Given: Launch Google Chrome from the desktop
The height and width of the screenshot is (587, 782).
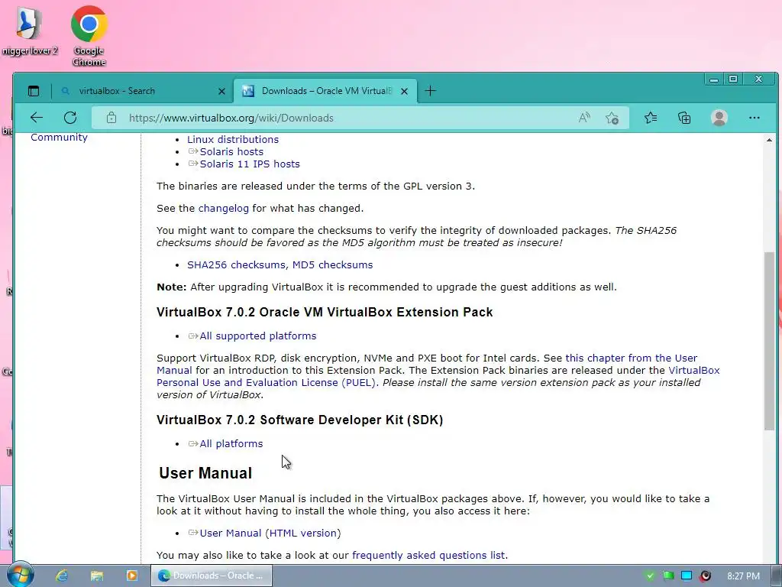Looking at the screenshot, I should (89, 36).
